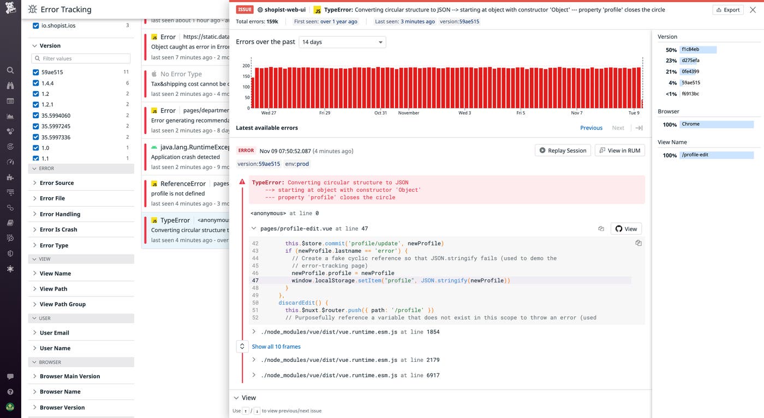Click the Replay Session button
This screenshot has height=418, width=764.
[563, 150]
